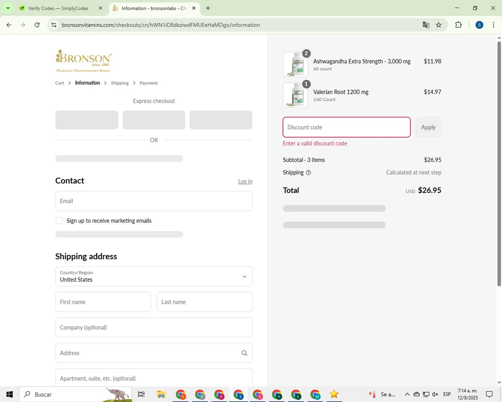Image resolution: width=502 pixels, height=402 pixels.
Task: Click the address bar URL
Action: (x=161, y=25)
